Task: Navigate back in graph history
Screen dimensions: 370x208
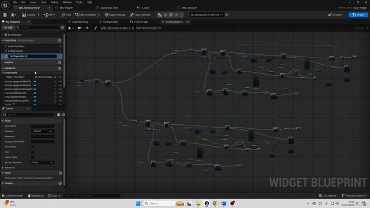Action: (80, 28)
